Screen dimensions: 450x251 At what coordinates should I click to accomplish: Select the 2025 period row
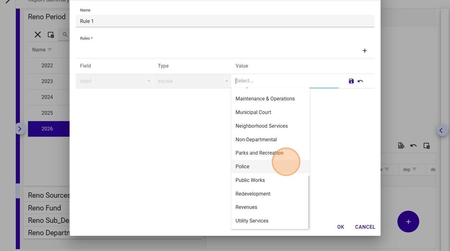(x=49, y=113)
